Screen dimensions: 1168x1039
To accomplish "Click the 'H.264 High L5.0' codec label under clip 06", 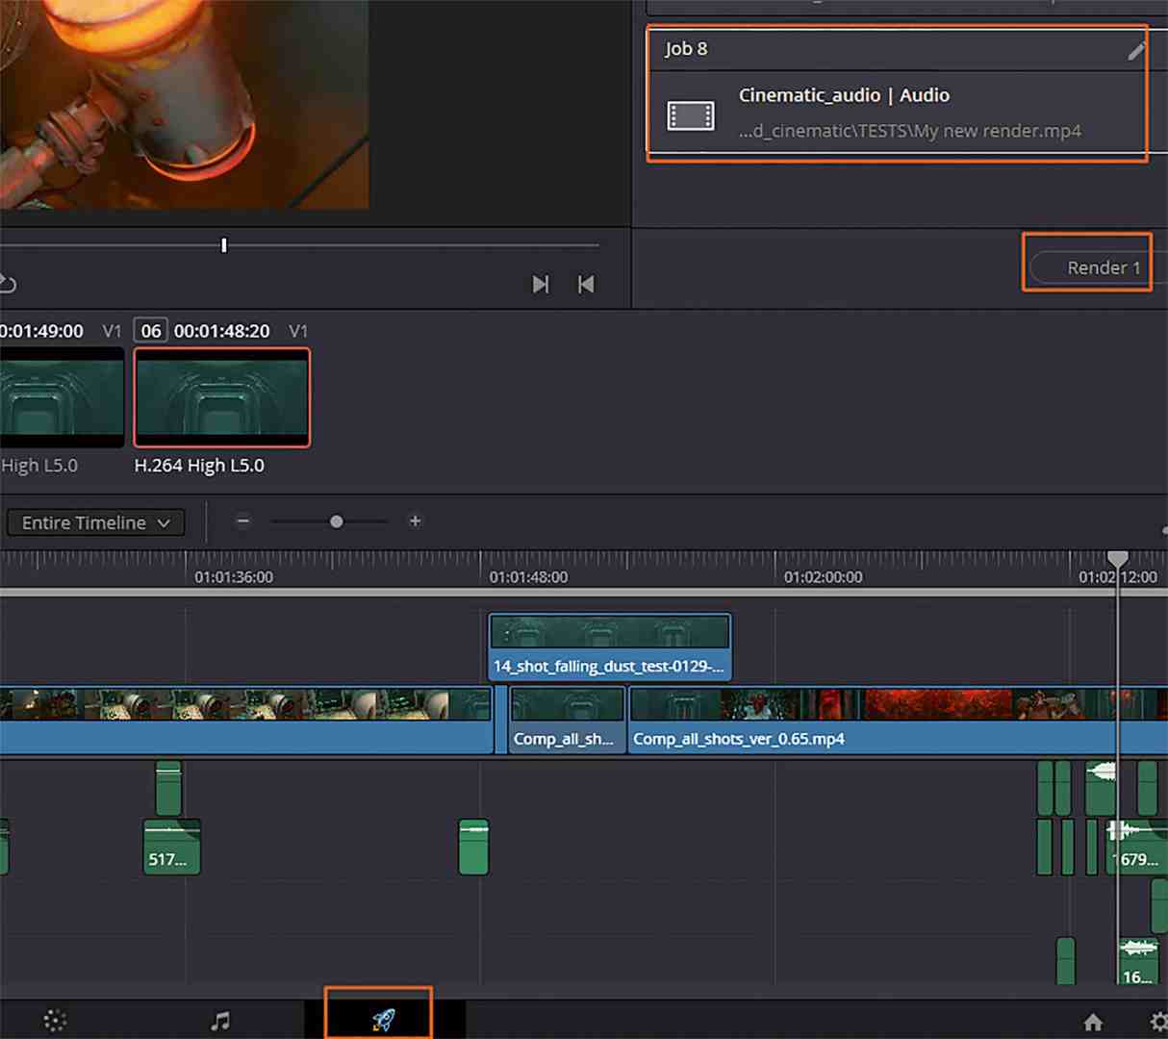I will click(199, 466).
